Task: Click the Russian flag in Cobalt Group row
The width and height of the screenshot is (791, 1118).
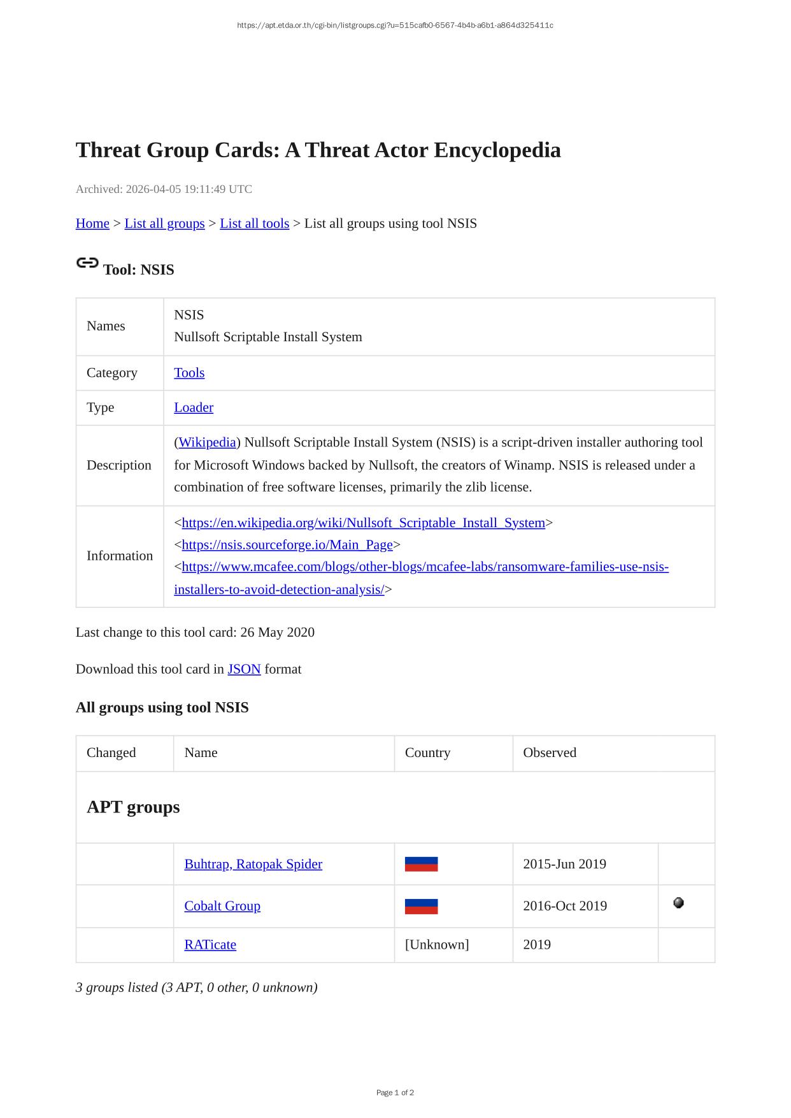Action: coord(421,906)
